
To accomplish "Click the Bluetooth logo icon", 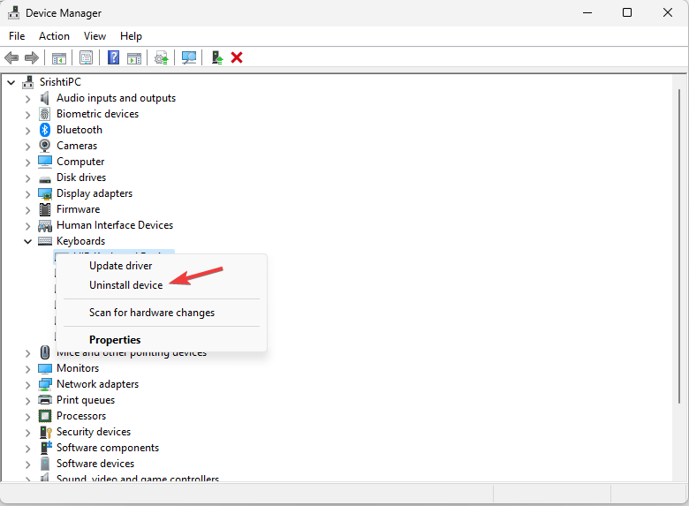I will 45,130.
